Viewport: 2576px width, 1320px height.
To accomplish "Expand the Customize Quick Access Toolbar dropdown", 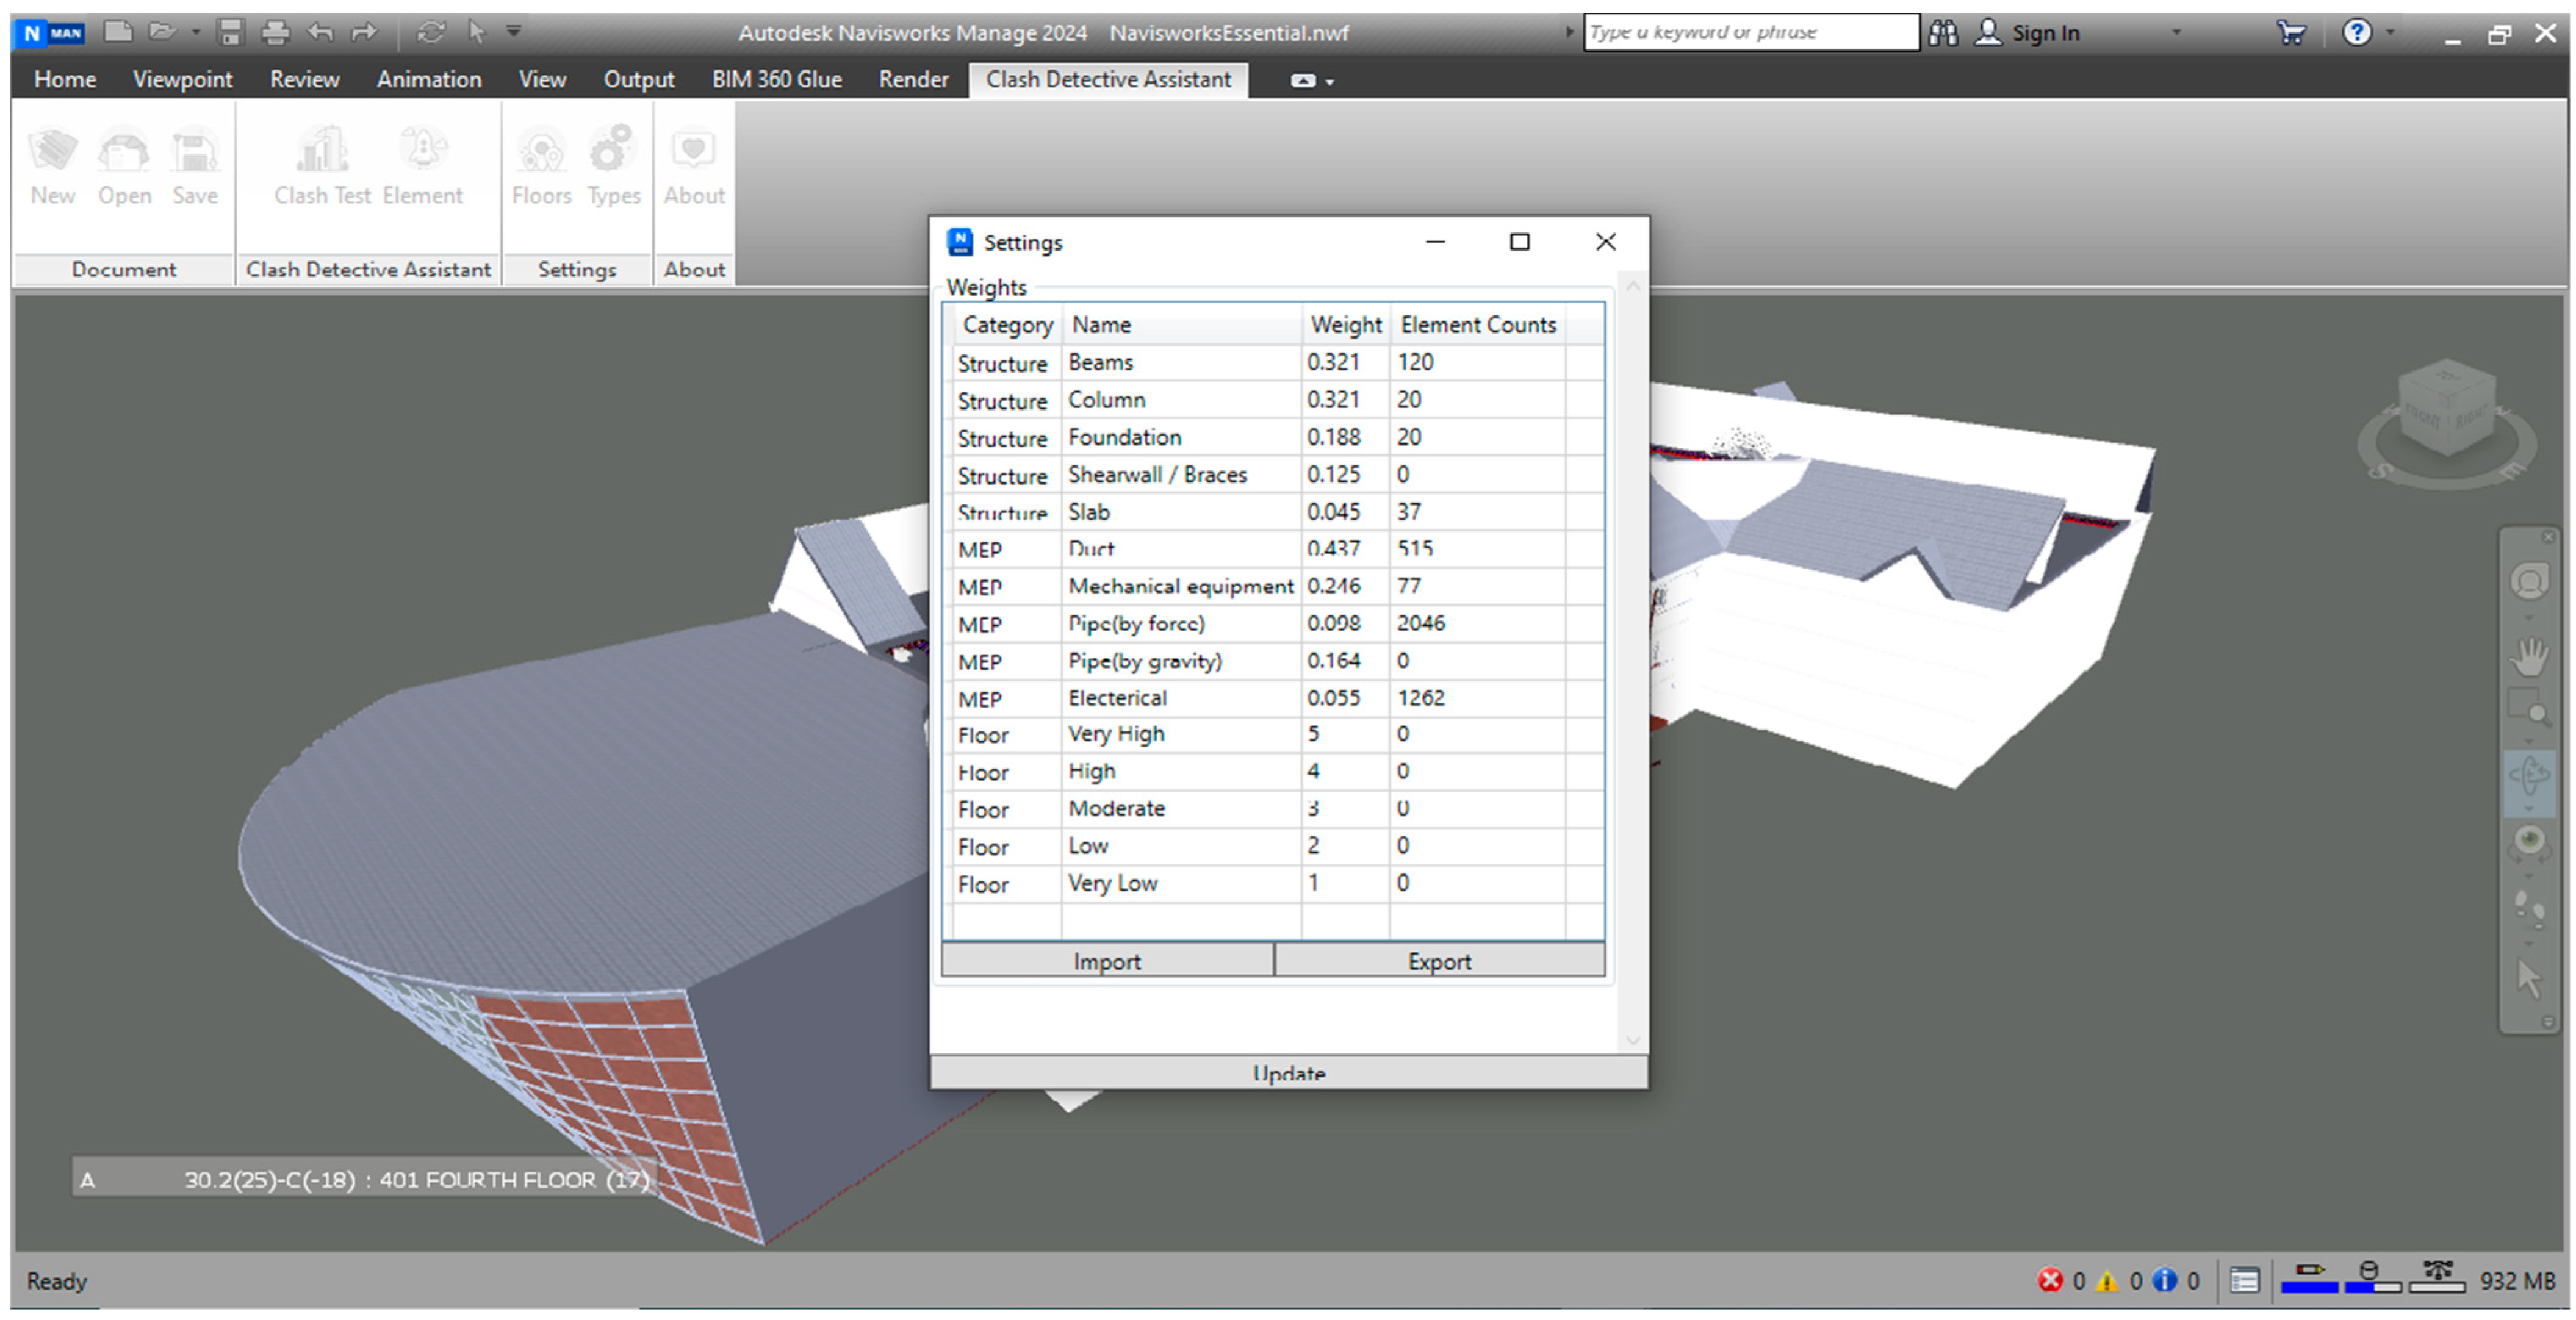I will click(x=514, y=32).
